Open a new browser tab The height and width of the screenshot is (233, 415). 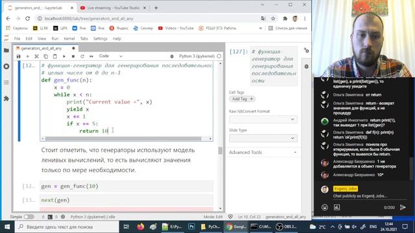click(x=156, y=8)
